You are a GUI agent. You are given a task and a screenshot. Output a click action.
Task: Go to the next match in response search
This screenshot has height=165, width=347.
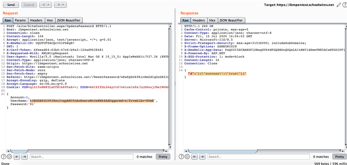[202, 157]
